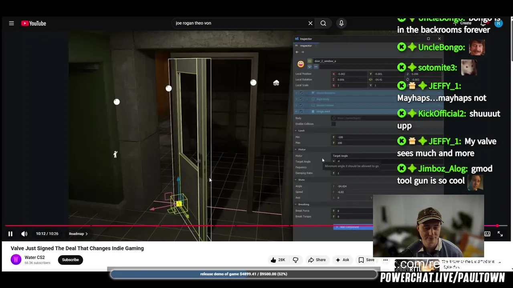Click the release demo donation progress bar
Image resolution: width=513 pixels, height=288 pixels.
tap(244, 274)
